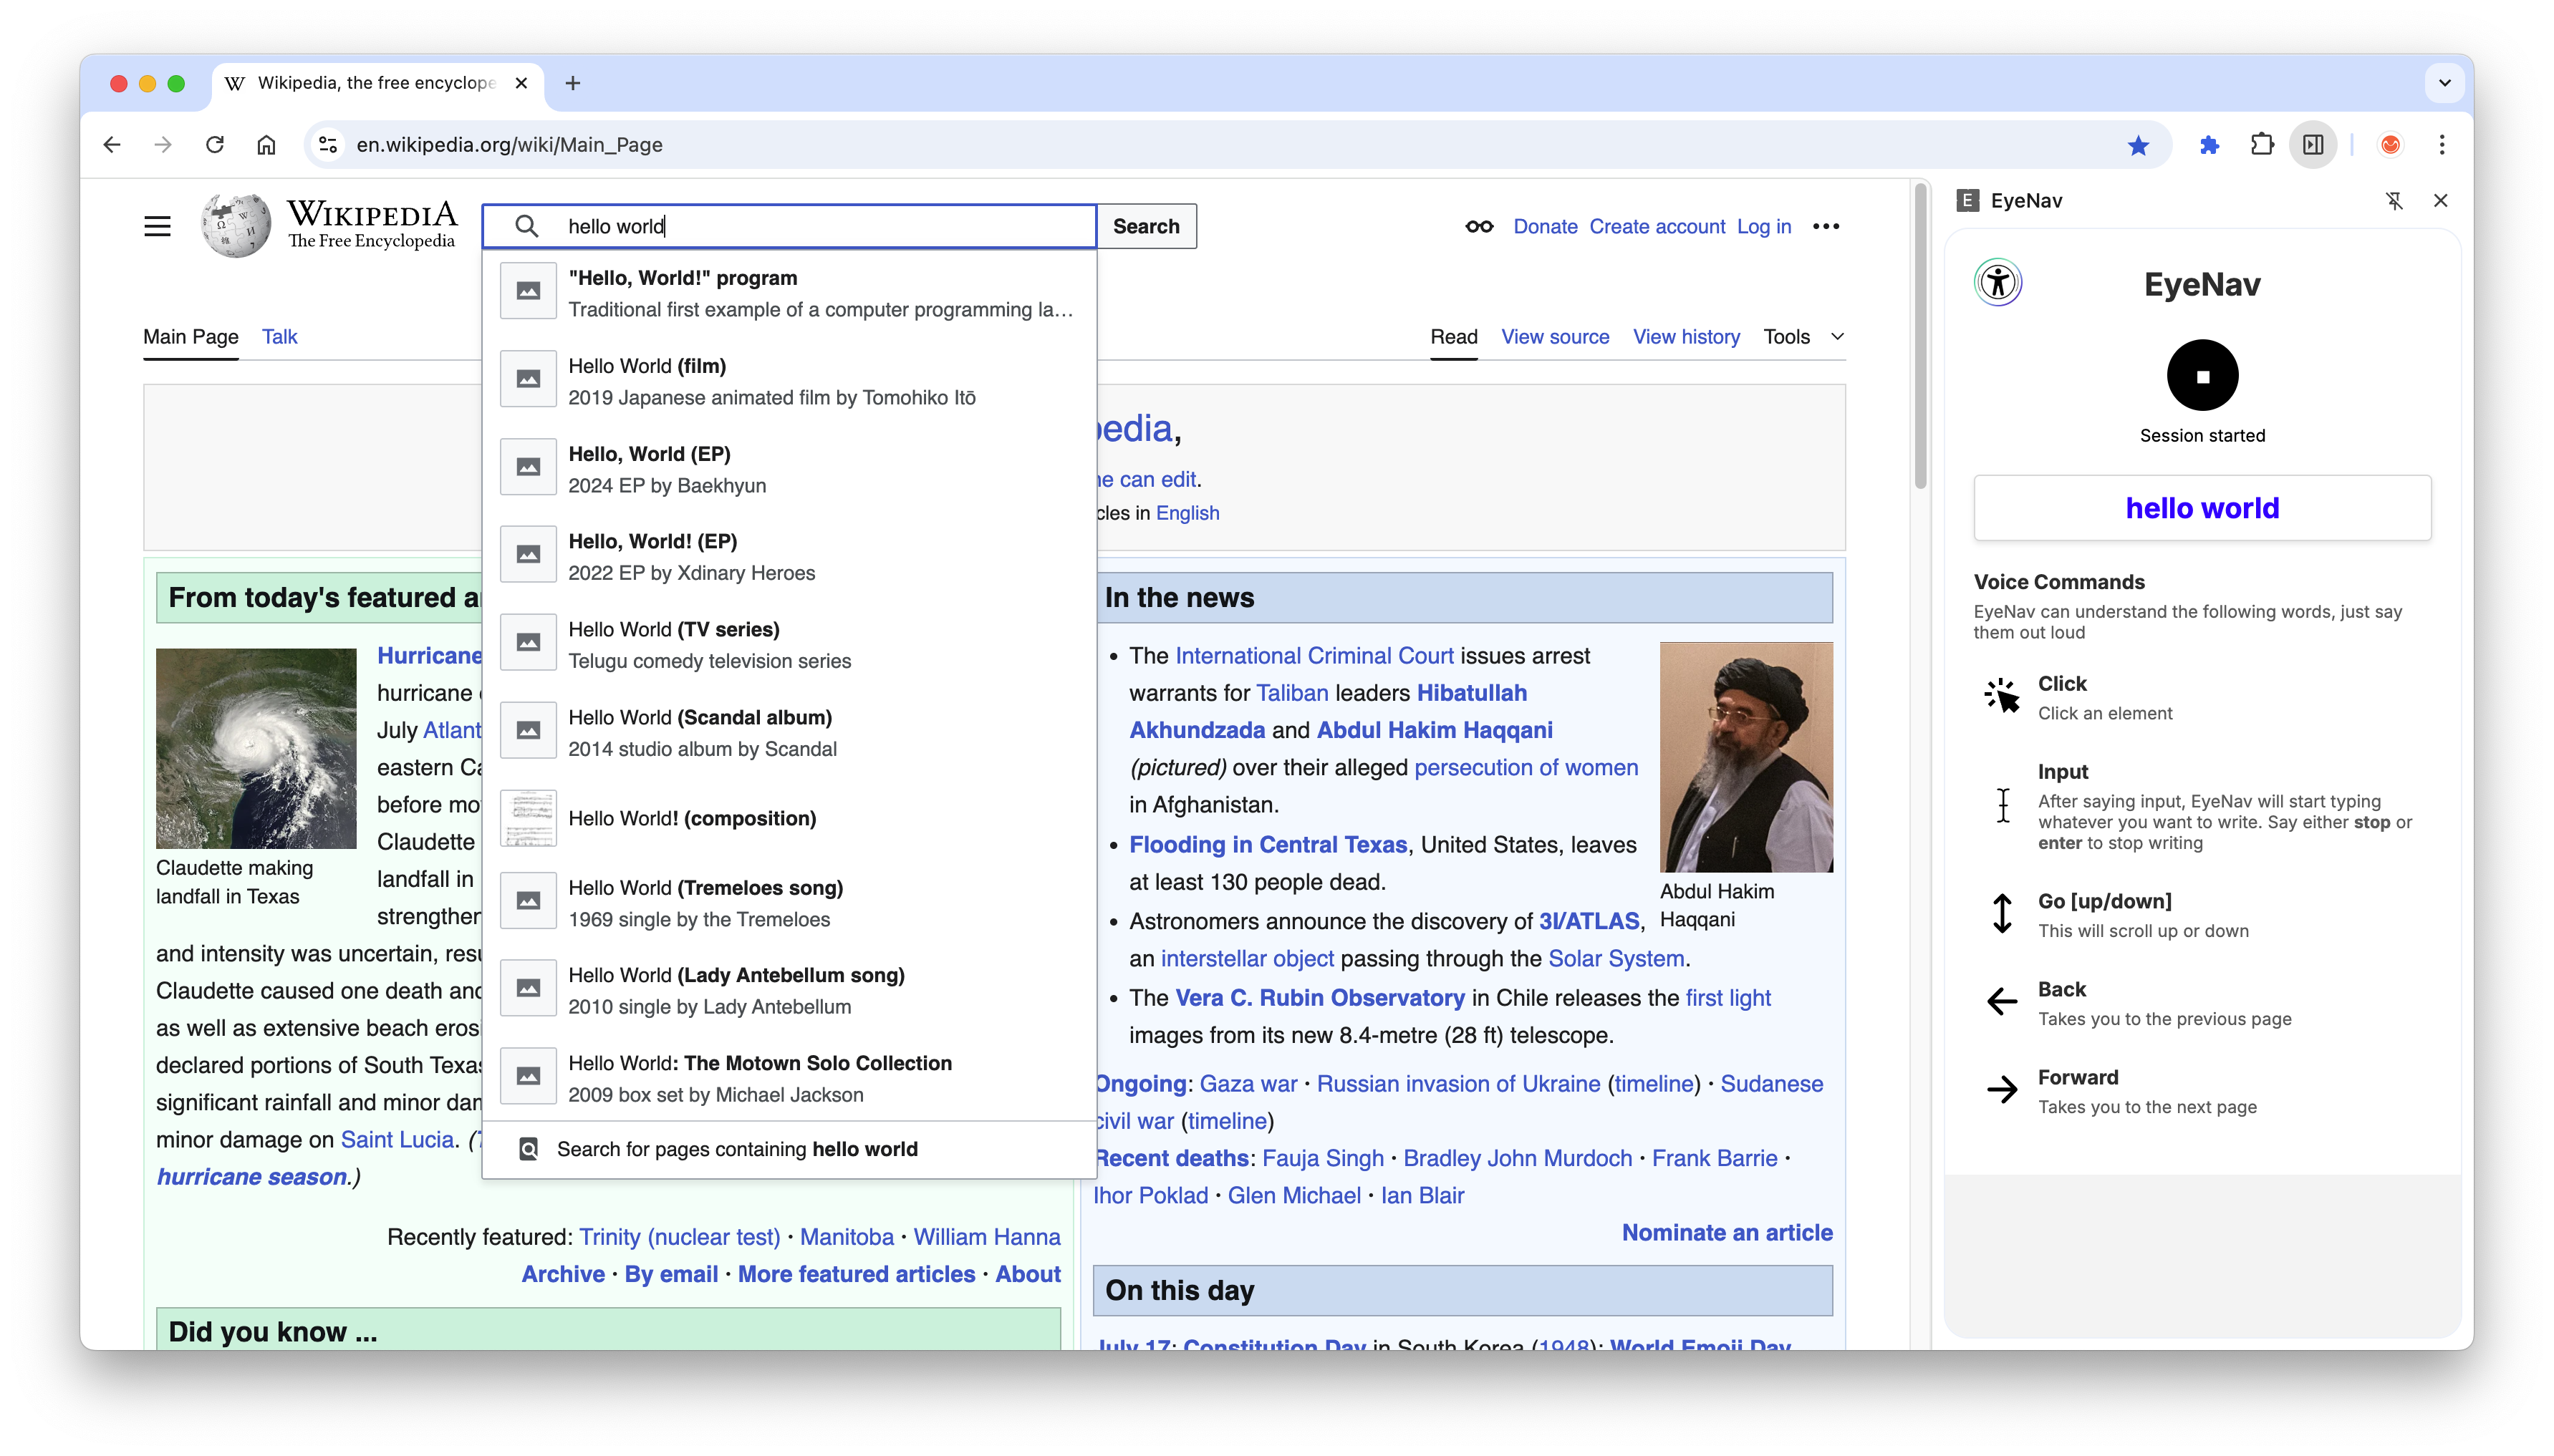Click the EyeNav accessibility logo
The width and height of the screenshot is (2554, 1456).
pos(1998,282)
